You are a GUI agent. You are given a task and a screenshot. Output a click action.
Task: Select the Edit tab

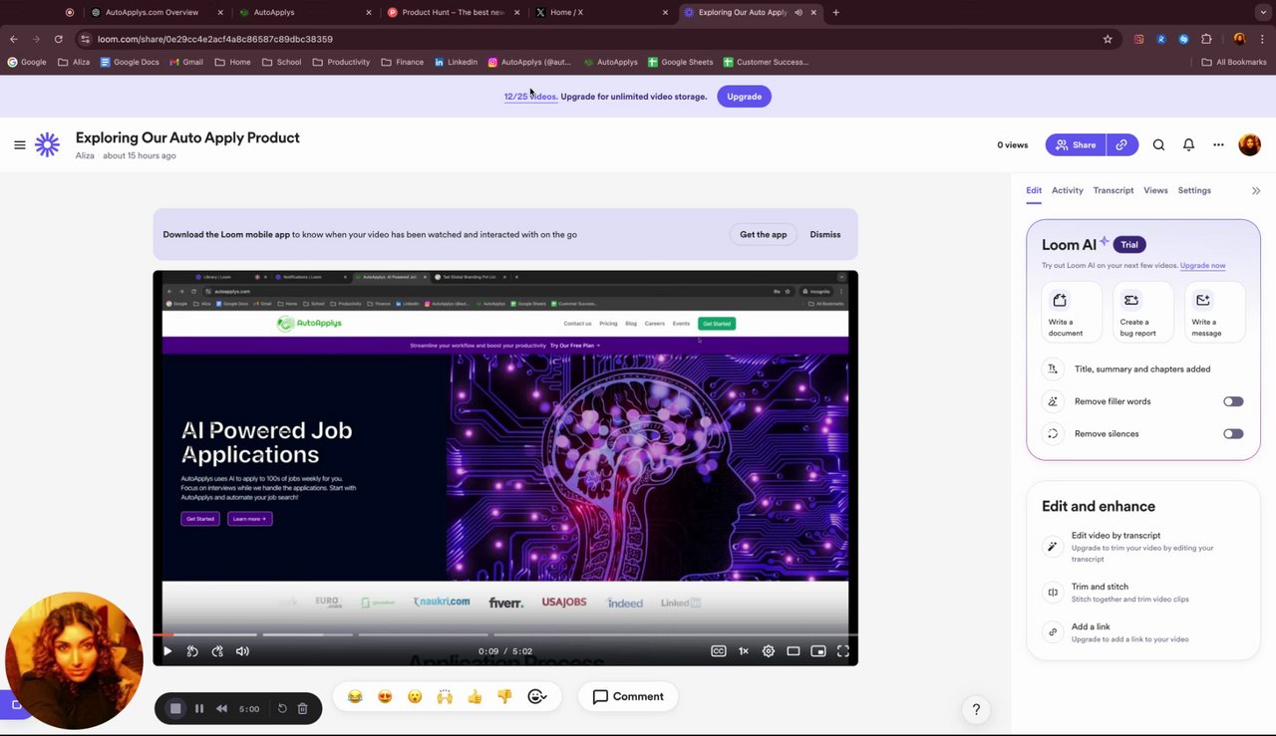(x=1034, y=190)
